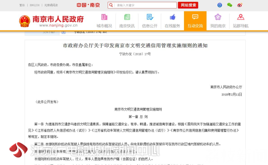268x165 pixels.
Task: Click the 互动交流 chat bubble icon
Action: [195, 16]
